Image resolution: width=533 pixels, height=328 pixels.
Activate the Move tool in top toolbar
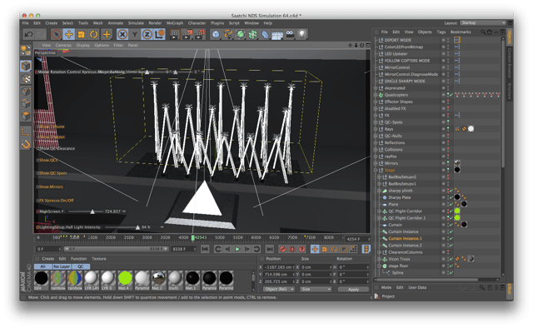click(x=69, y=34)
